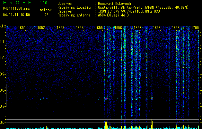Click the ICOM IC-575 53.7492 MHz USB text
Image resolution: width=202 pixels, height=129 pixels.
click(x=129, y=11)
